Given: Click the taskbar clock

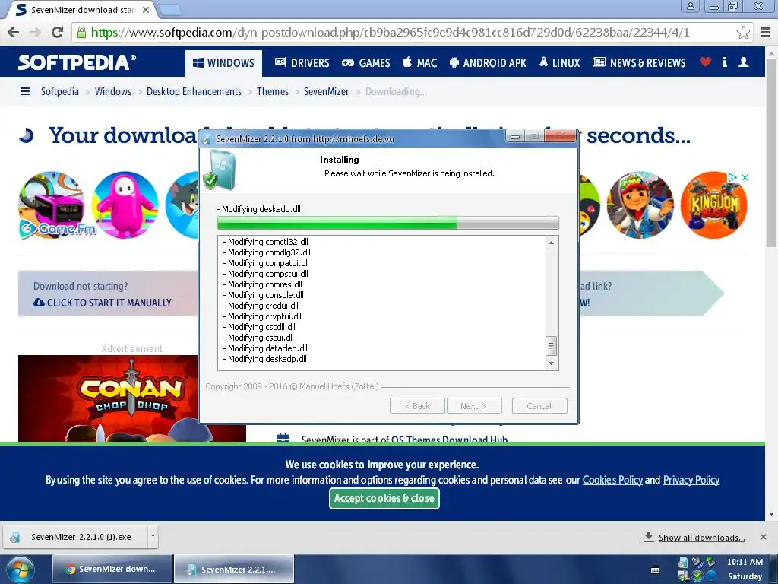Looking at the screenshot, I should (x=745, y=569).
